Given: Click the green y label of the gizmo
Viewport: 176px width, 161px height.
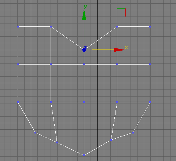Looking at the screenshot, I should (85, 7).
